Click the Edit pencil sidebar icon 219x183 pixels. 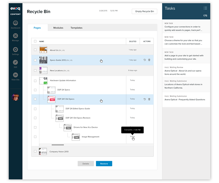click(x=16, y=62)
